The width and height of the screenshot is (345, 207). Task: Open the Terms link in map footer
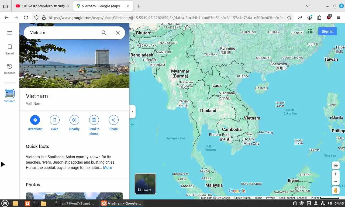[x=258, y=198]
